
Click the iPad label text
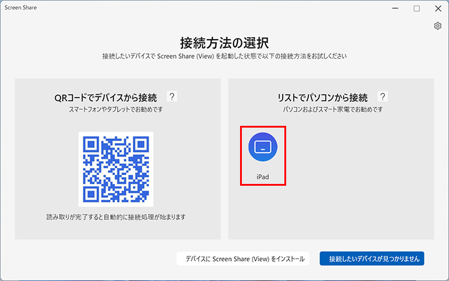point(263,177)
